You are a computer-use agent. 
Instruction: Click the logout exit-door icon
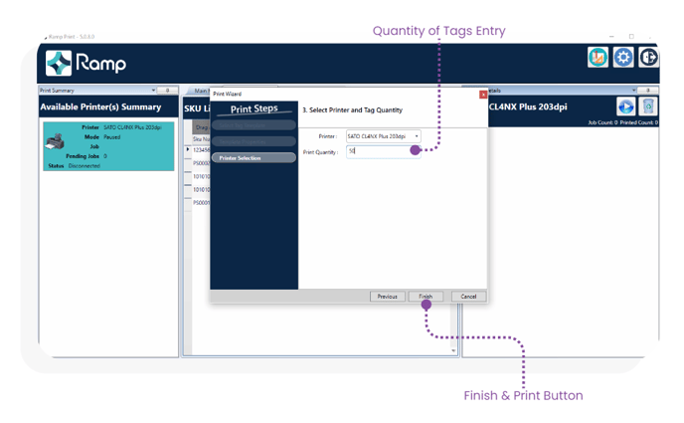pos(648,57)
